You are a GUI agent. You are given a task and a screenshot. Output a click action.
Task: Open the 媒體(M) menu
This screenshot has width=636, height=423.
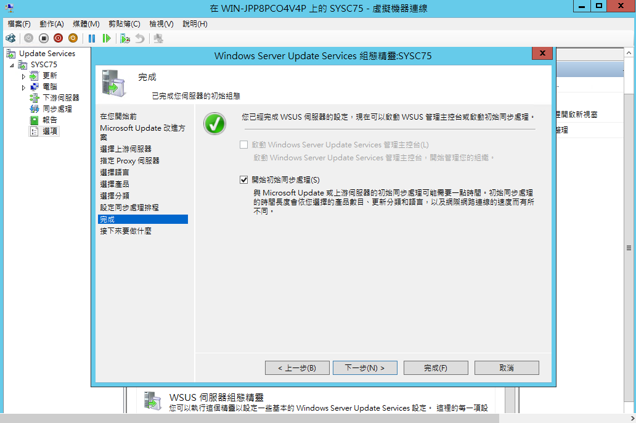[x=86, y=24]
